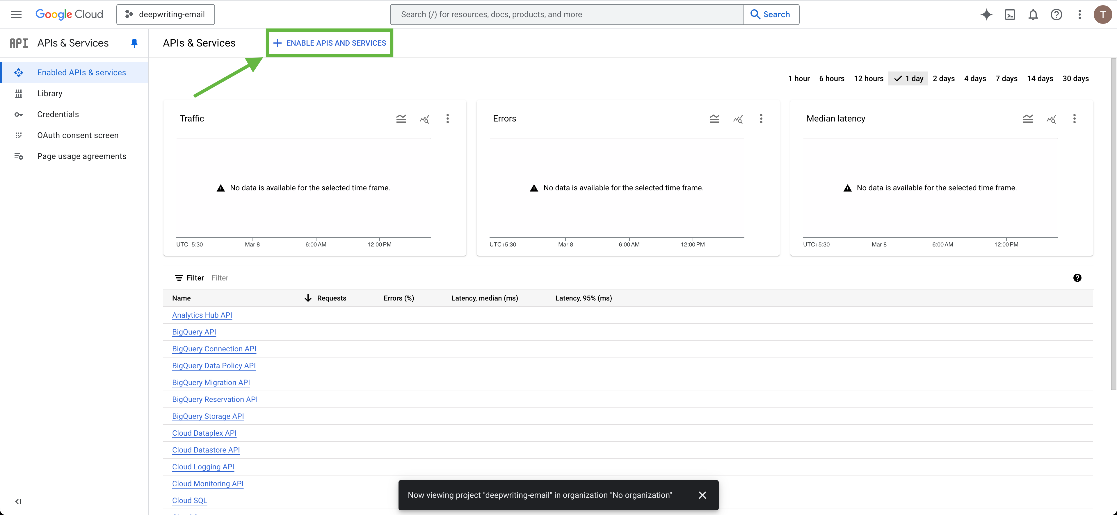Image resolution: width=1117 pixels, height=515 pixels.
Task: Click the page vertical scrollbar
Action: (1113, 224)
